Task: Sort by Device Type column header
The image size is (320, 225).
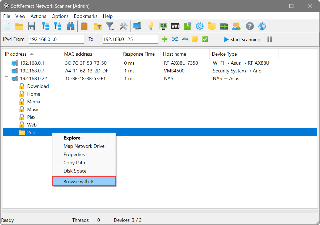Action: tap(244, 54)
